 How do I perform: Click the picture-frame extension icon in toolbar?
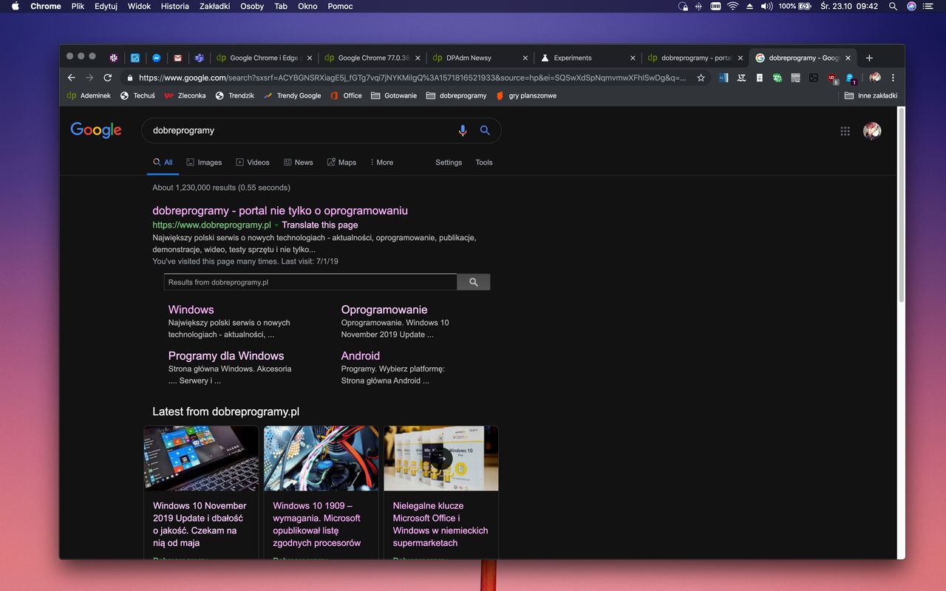pyautogui.click(x=814, y=78)
